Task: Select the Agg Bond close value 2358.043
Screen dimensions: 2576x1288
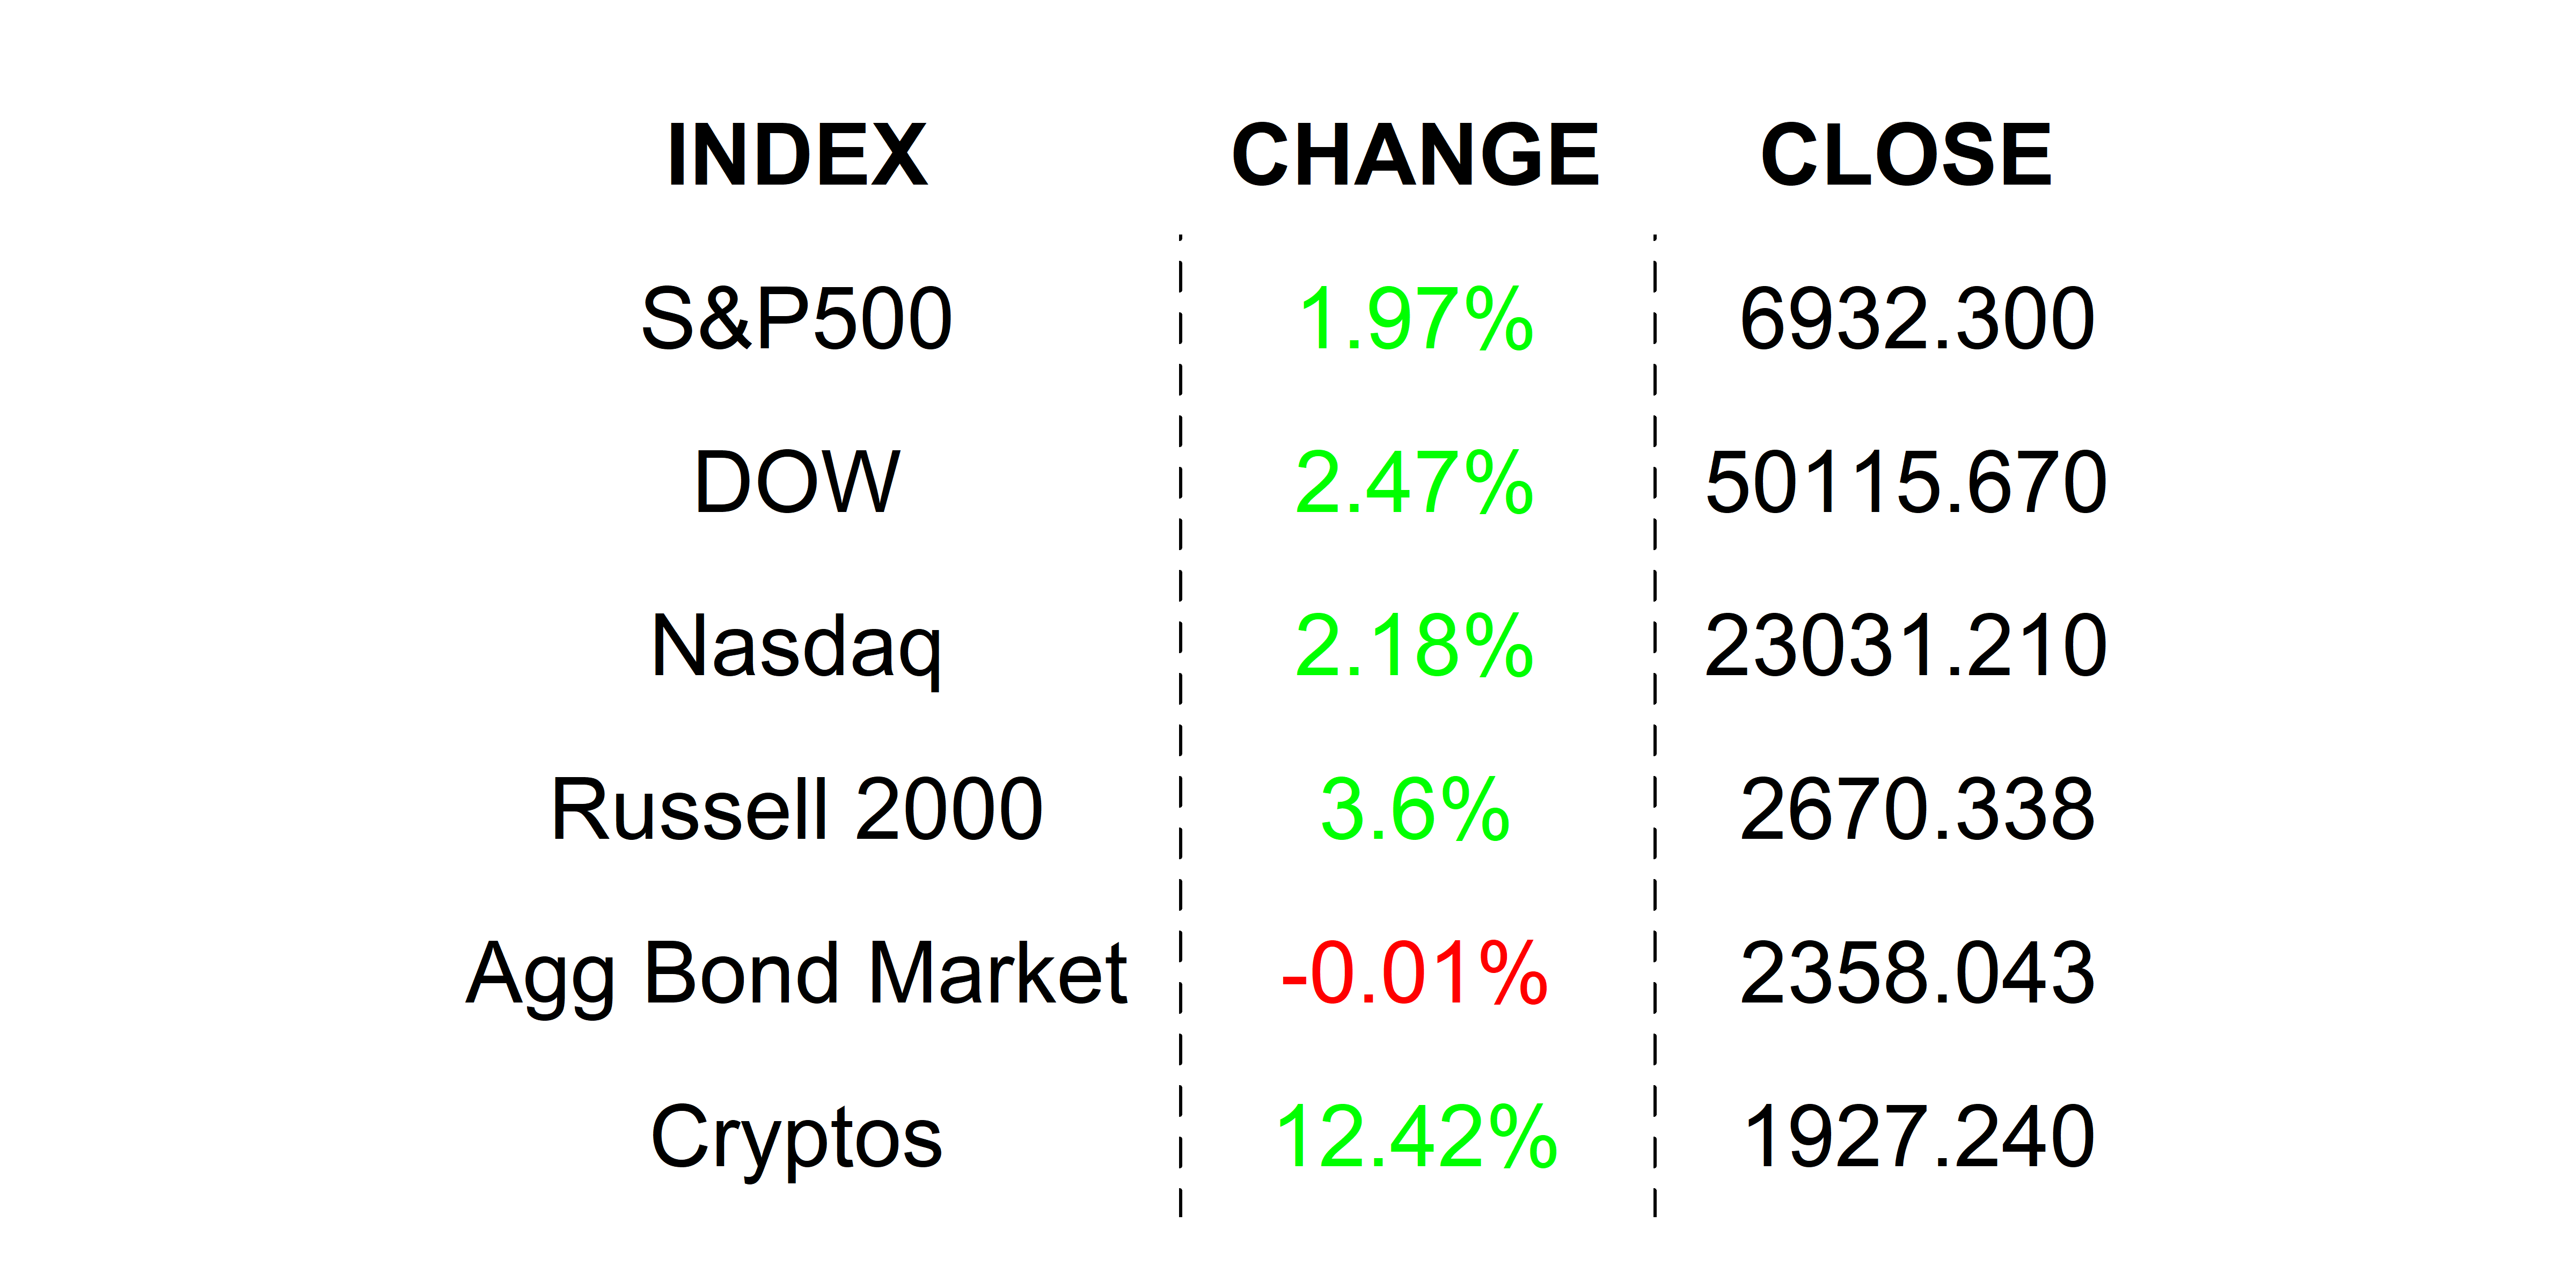Action: (1916, 974)
